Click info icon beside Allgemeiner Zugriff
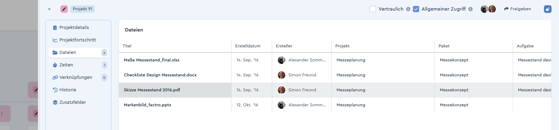The height and width of the screenshot is (130, 559). [470, 9]
